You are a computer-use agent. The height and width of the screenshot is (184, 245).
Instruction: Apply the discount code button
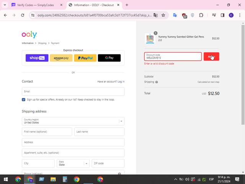tap(211, 56)
